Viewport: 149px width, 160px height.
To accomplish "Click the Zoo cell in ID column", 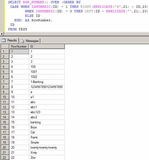I will click(x=47, y=158).
